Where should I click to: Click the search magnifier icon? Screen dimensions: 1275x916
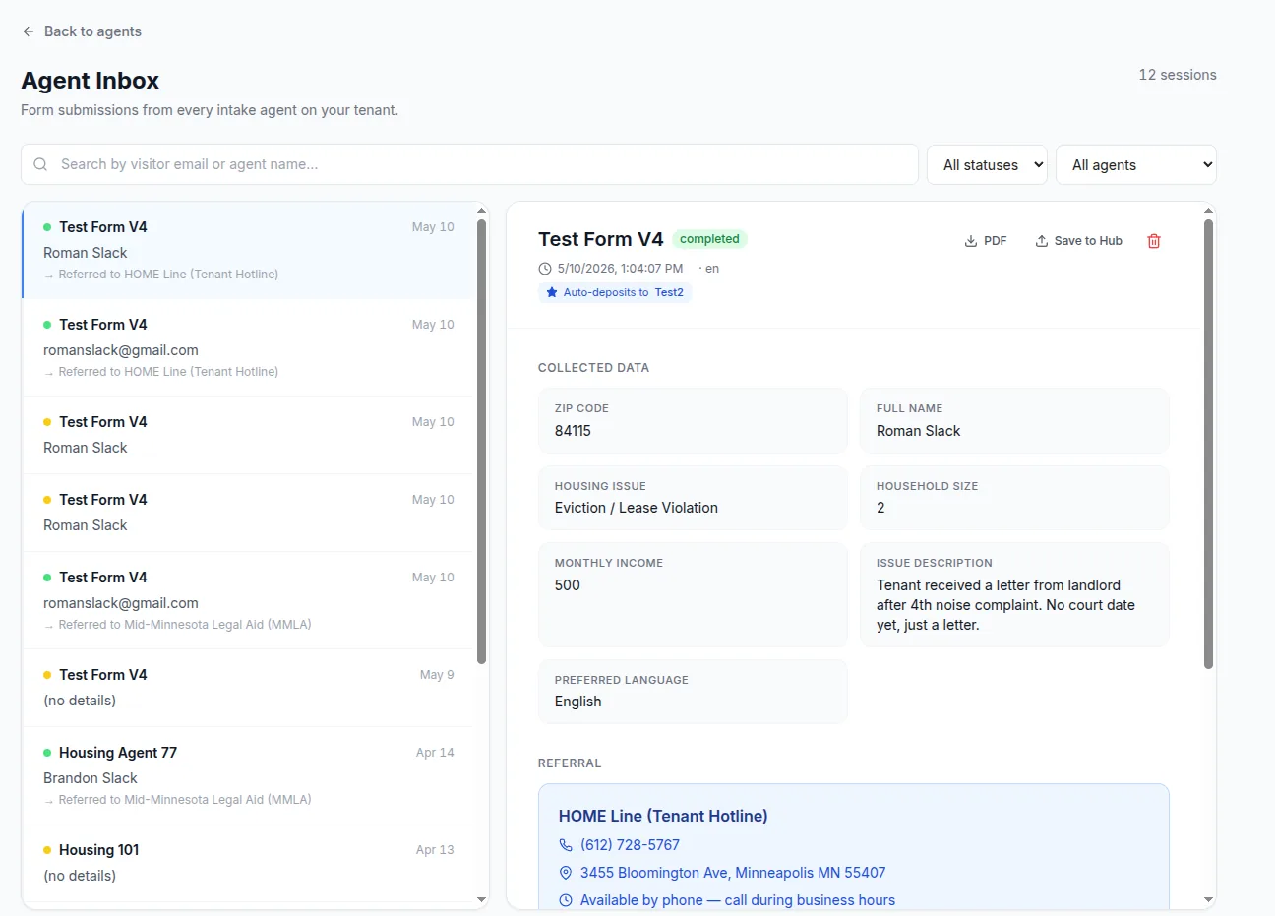[x=40, y=164]
